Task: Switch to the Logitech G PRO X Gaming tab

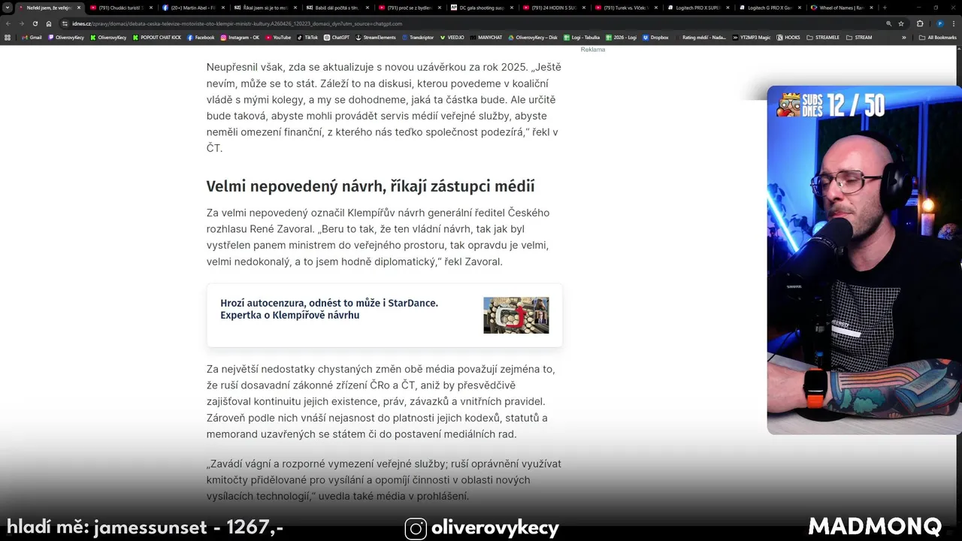Action: point(770,8)
